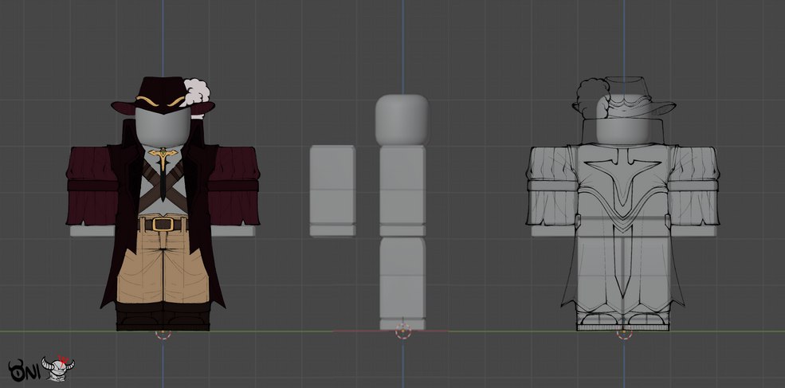The image size is (785, 388).
Task: Select the origin marker beneath the plain mannequin
Action: 403,331
